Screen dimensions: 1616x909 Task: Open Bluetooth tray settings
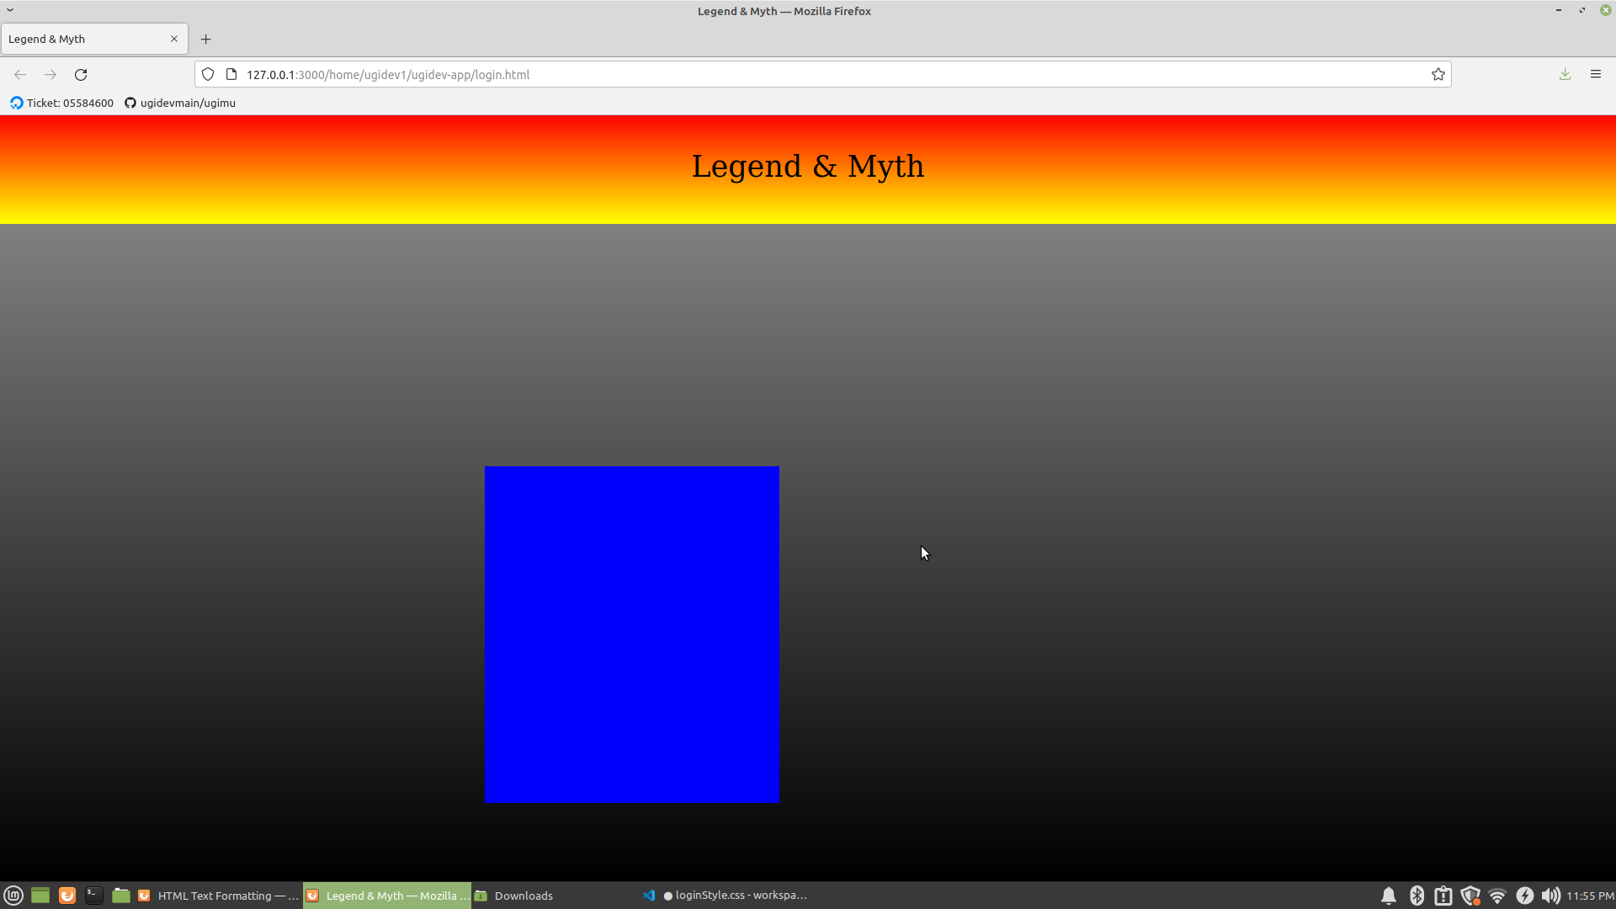click(x=1417, y=896)
